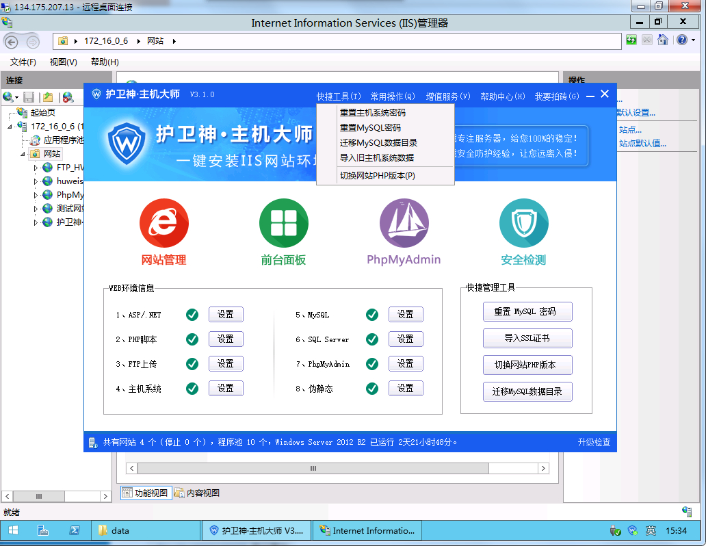706x546 pixels.
Task: Expand the 测试网 site node
Action: (x=36, y=209)
